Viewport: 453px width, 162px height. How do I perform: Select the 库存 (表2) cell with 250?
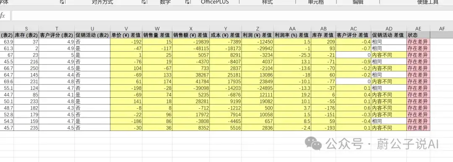click(26, 68)
